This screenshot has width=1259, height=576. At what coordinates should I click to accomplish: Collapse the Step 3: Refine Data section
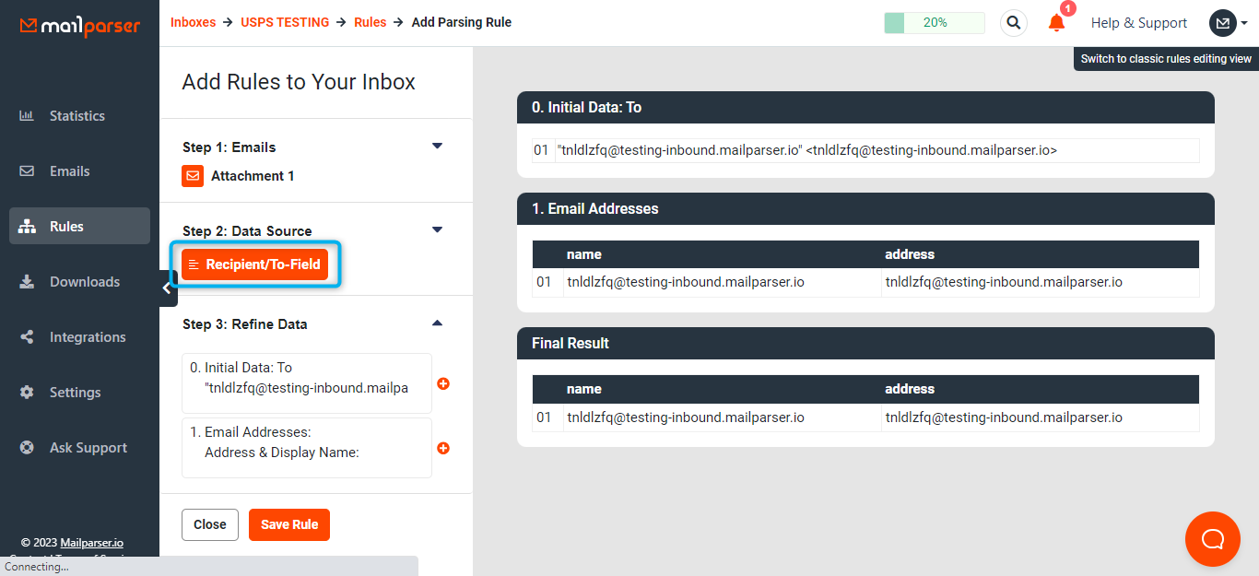tap(437, 323)
